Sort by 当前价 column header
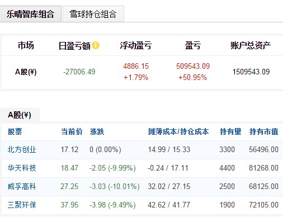This screenshot has height=217, width=283. pyautogui.click(x=72, y=131)
